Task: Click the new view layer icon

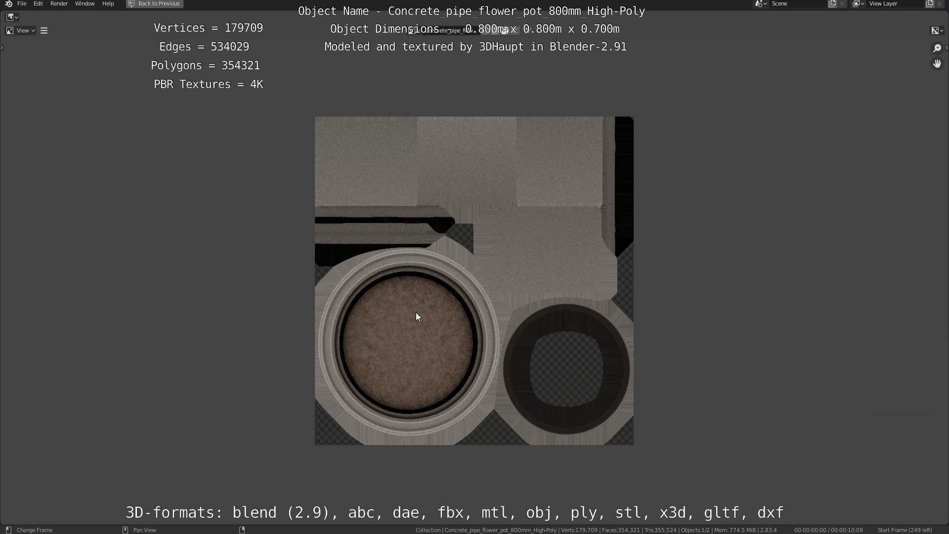Action: tap(929, 3)
